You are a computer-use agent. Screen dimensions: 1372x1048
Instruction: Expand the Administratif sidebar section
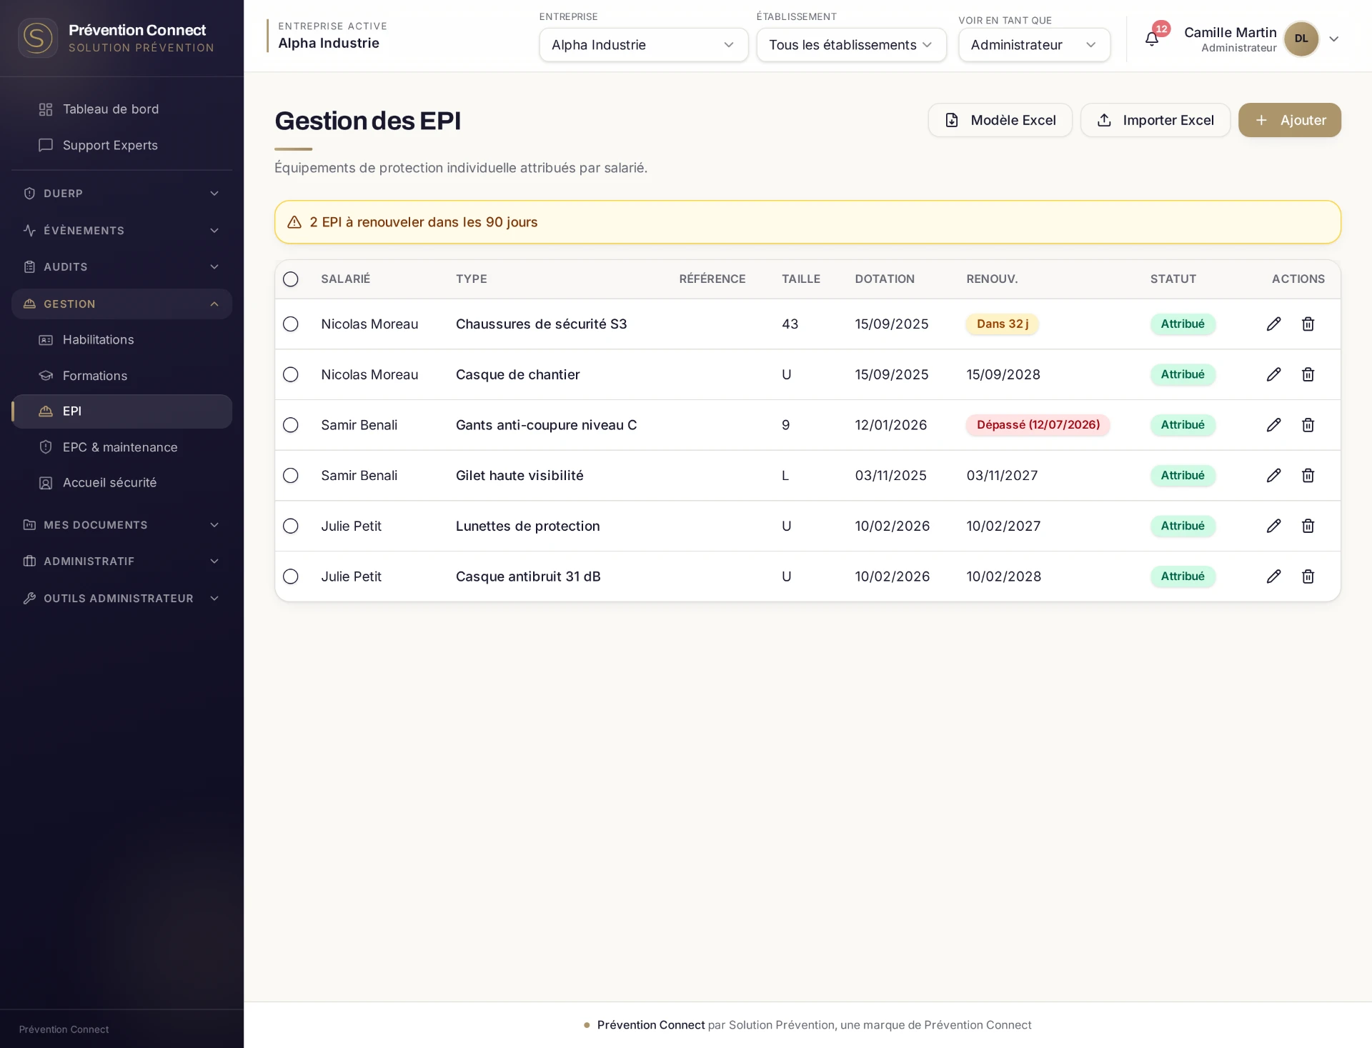[x=121, y=562]
